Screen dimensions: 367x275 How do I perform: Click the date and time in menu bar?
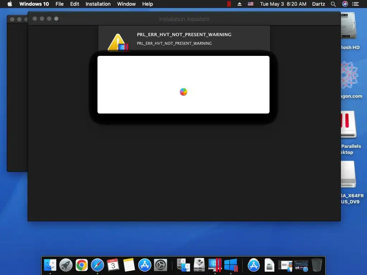(283, 4)
